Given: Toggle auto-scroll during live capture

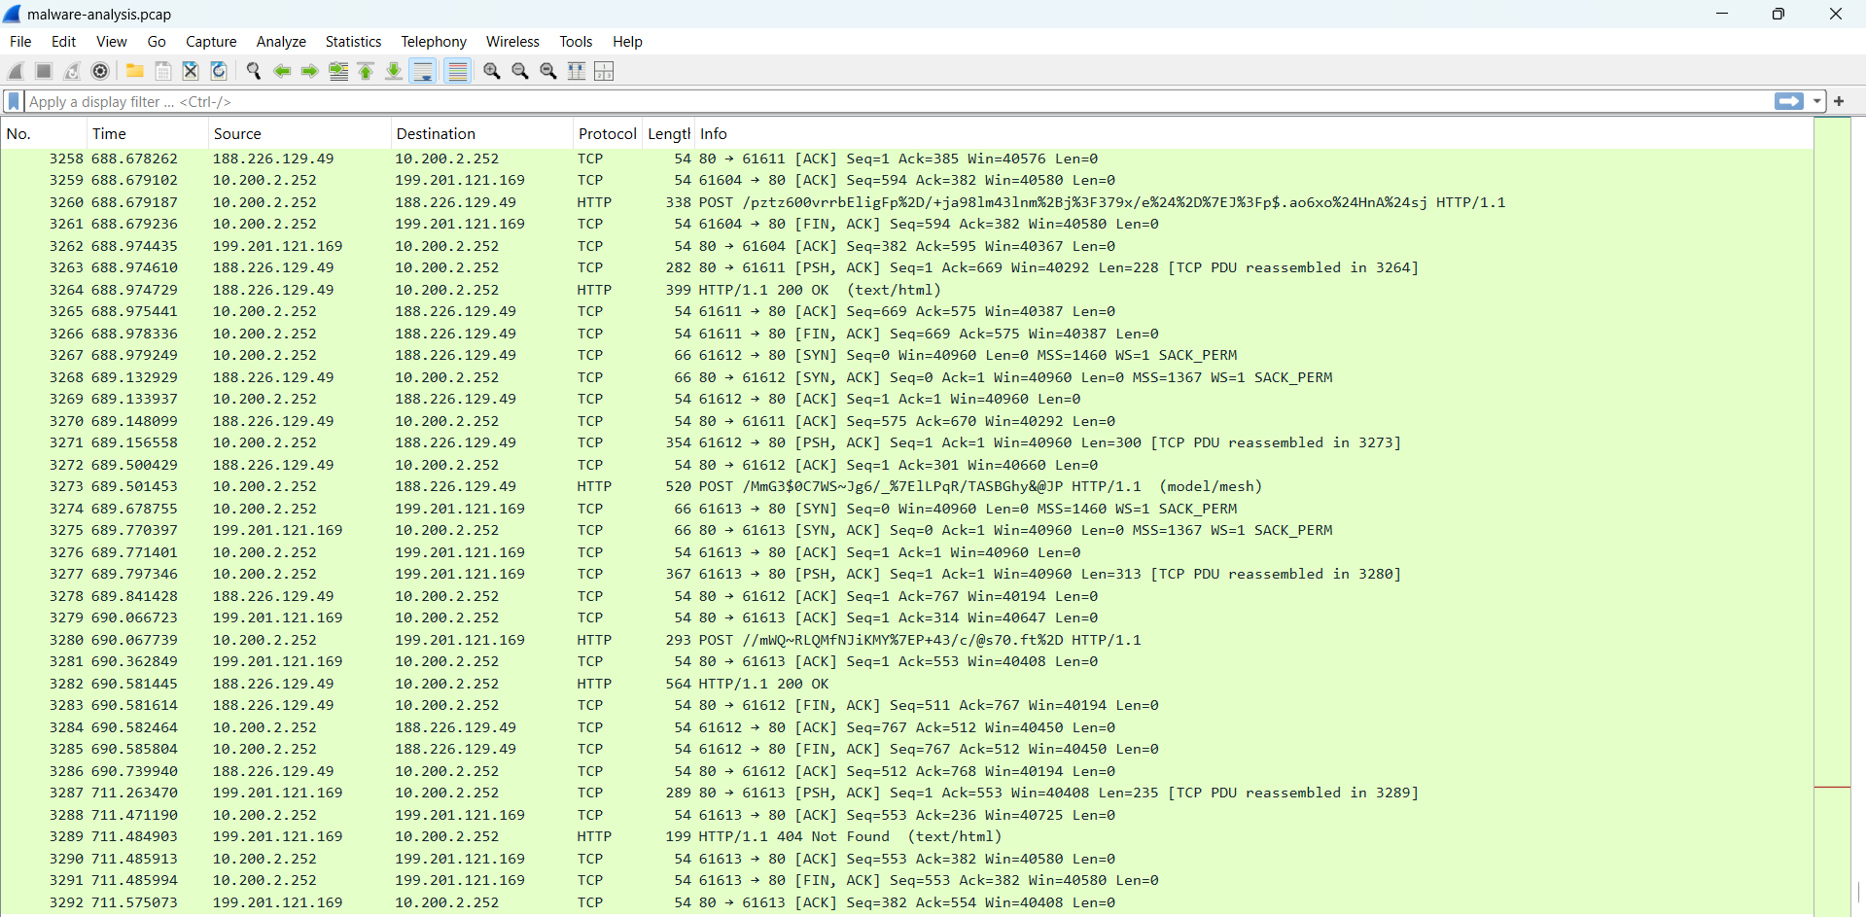Looking at the screenshot, I should click(x=423, y=71).
